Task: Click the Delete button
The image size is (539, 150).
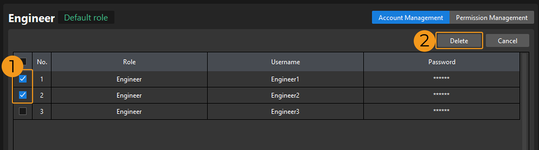Action: click(459, 41)
